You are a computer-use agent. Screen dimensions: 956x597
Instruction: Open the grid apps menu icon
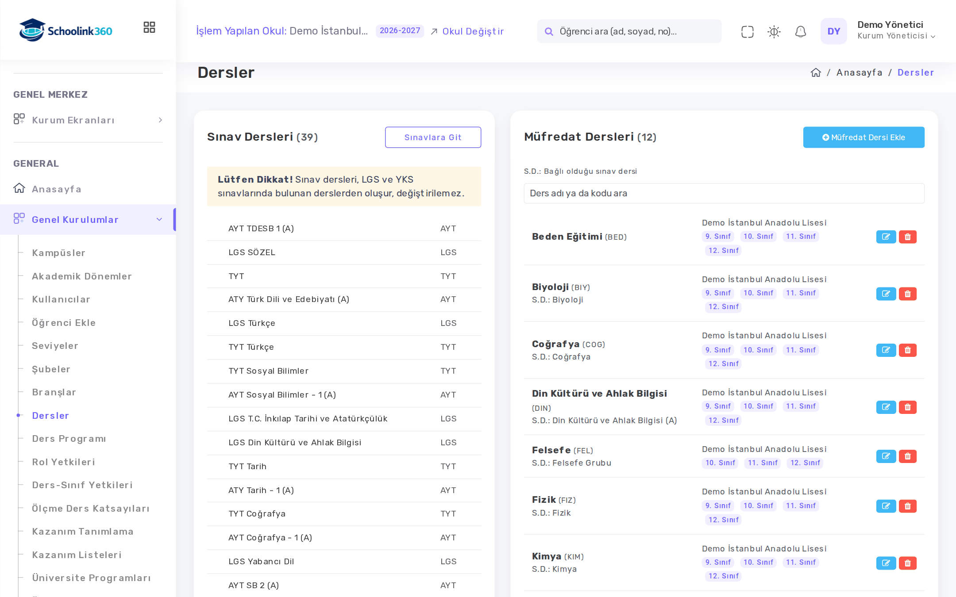click(x=149, y=27)
